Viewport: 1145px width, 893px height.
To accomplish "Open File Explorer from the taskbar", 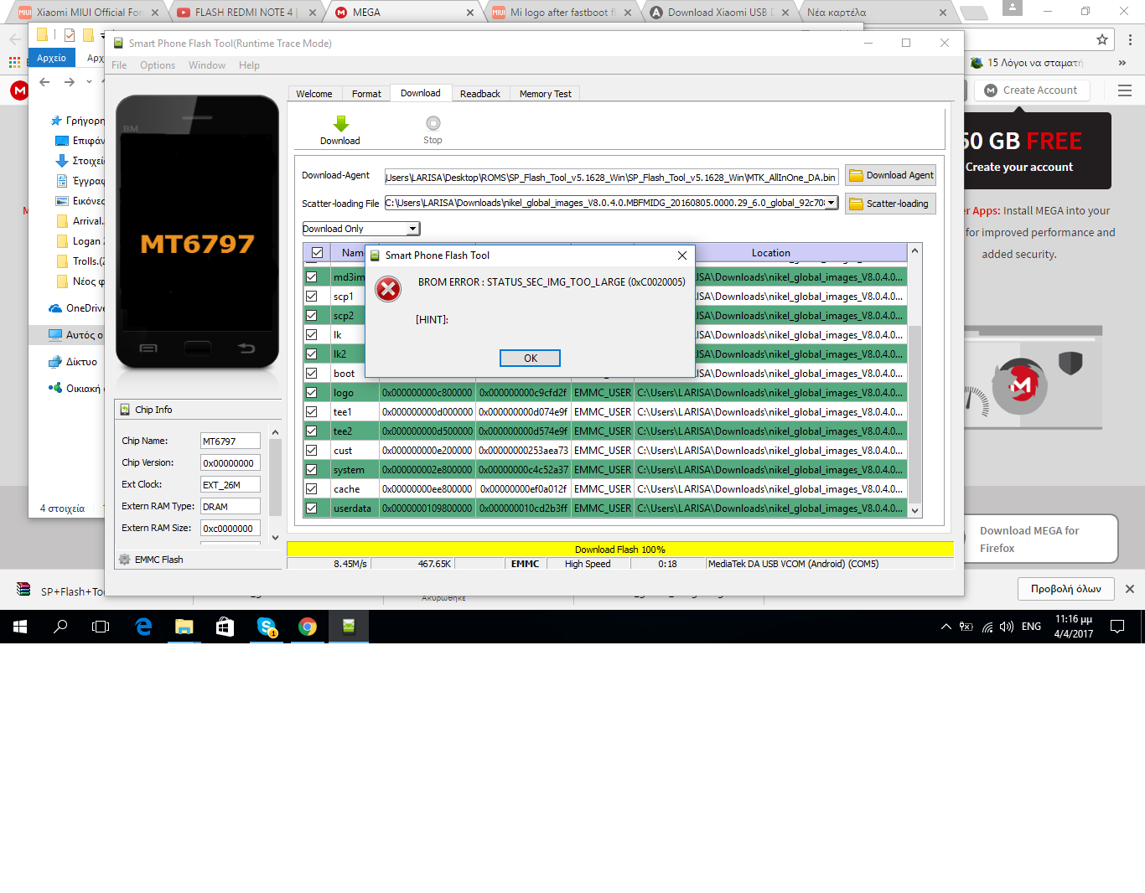I will point(184,627).
